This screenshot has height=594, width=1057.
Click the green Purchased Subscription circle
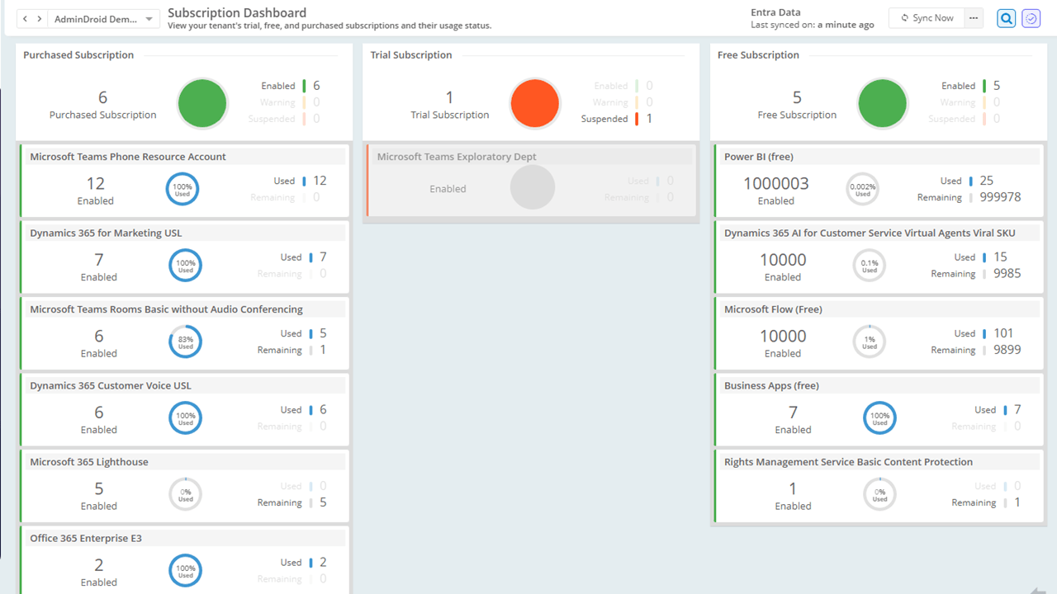202,103
